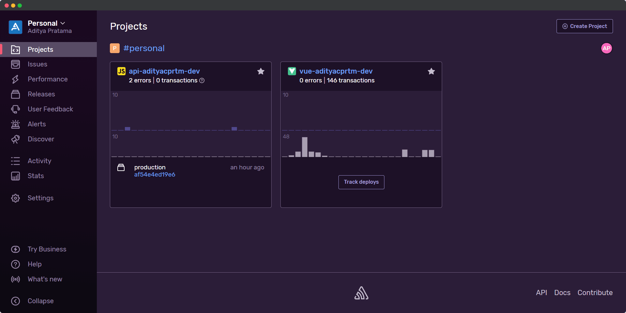This screenshot has width=626, height=313.
Task: Click the Releases box icon in sidebar
Action: pos(15,94)
